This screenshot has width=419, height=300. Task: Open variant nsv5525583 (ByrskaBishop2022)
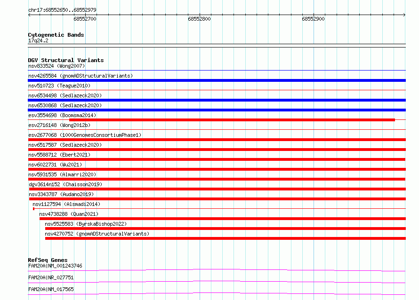86,224
